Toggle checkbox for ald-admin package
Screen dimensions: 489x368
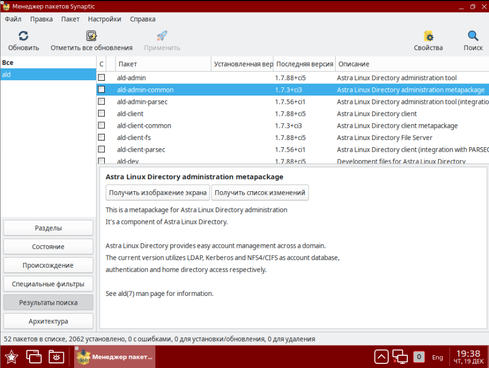point(101,77)
